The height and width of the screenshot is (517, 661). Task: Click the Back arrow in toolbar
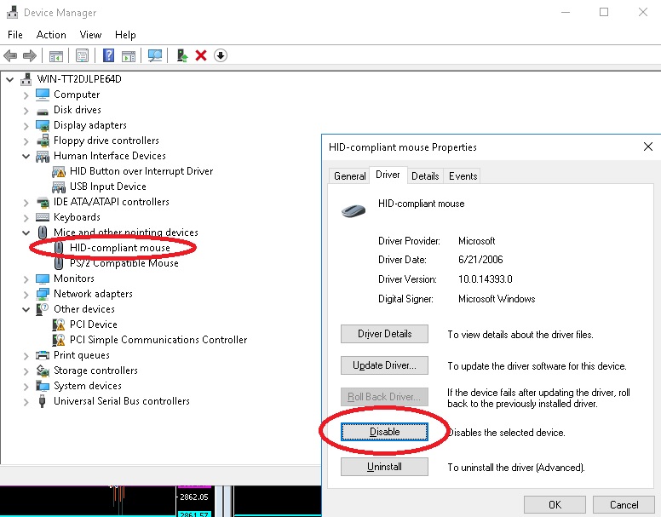point(11,55)
